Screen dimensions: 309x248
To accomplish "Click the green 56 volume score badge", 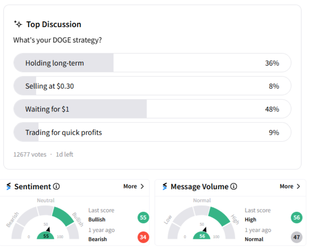I will (297, 217).
